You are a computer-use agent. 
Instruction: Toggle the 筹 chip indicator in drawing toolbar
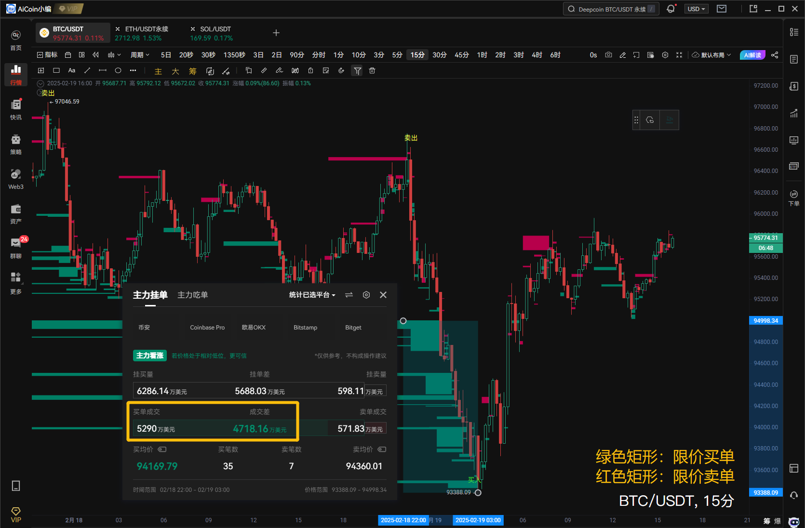tap(193, 71)
